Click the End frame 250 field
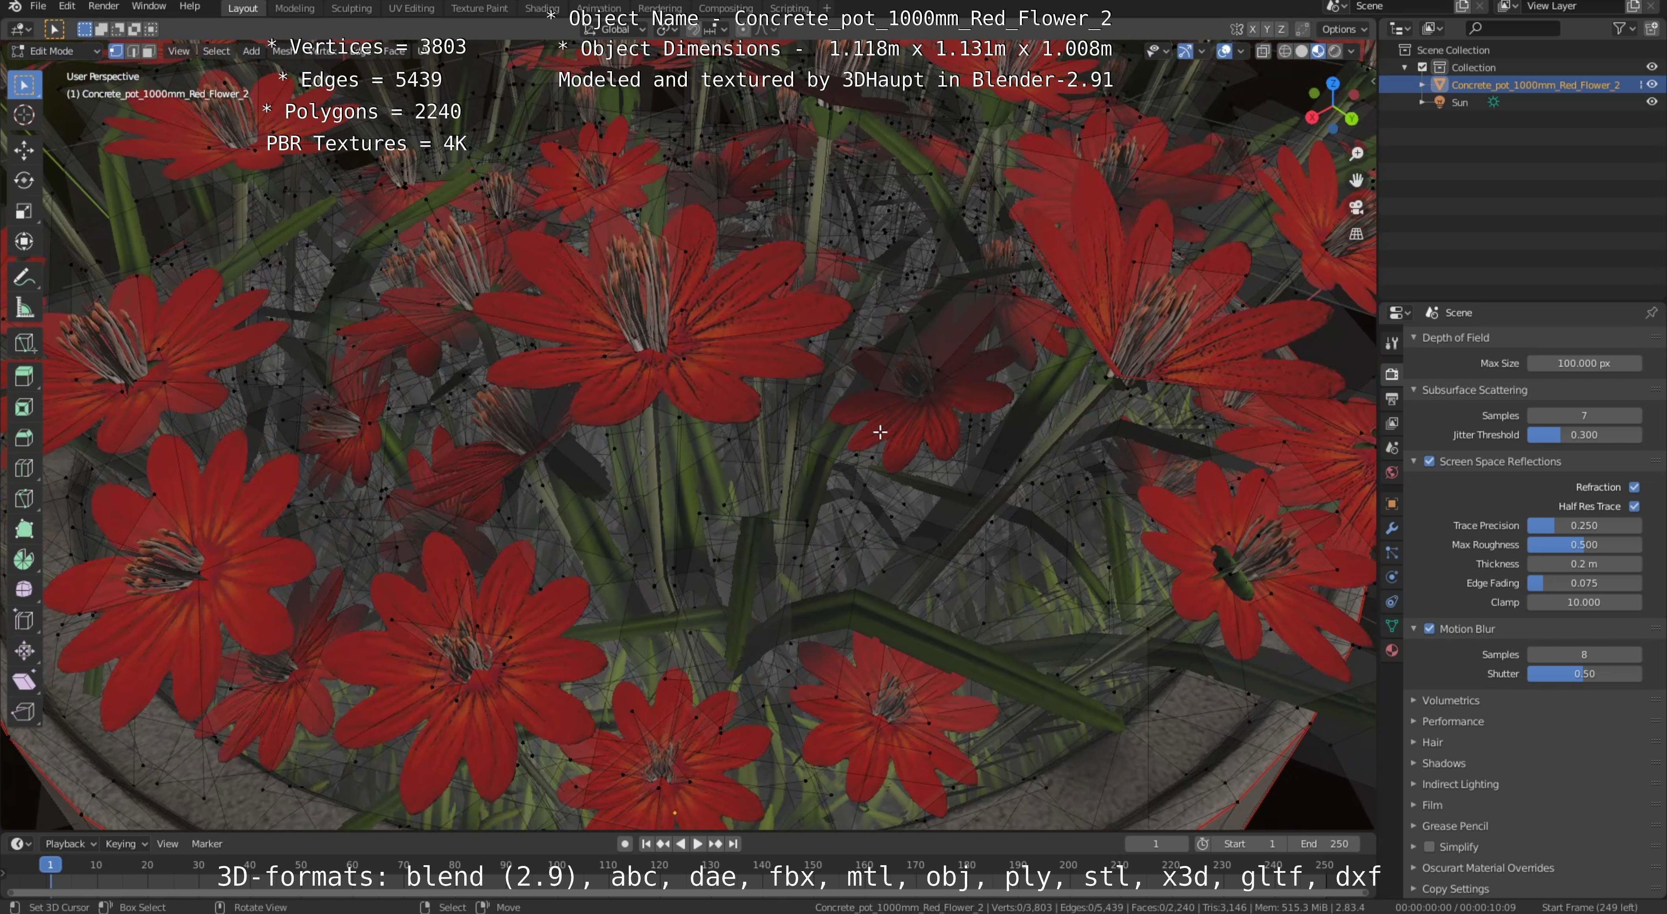The width and height of the screenshot is (1667, 914). point(1324,844)
